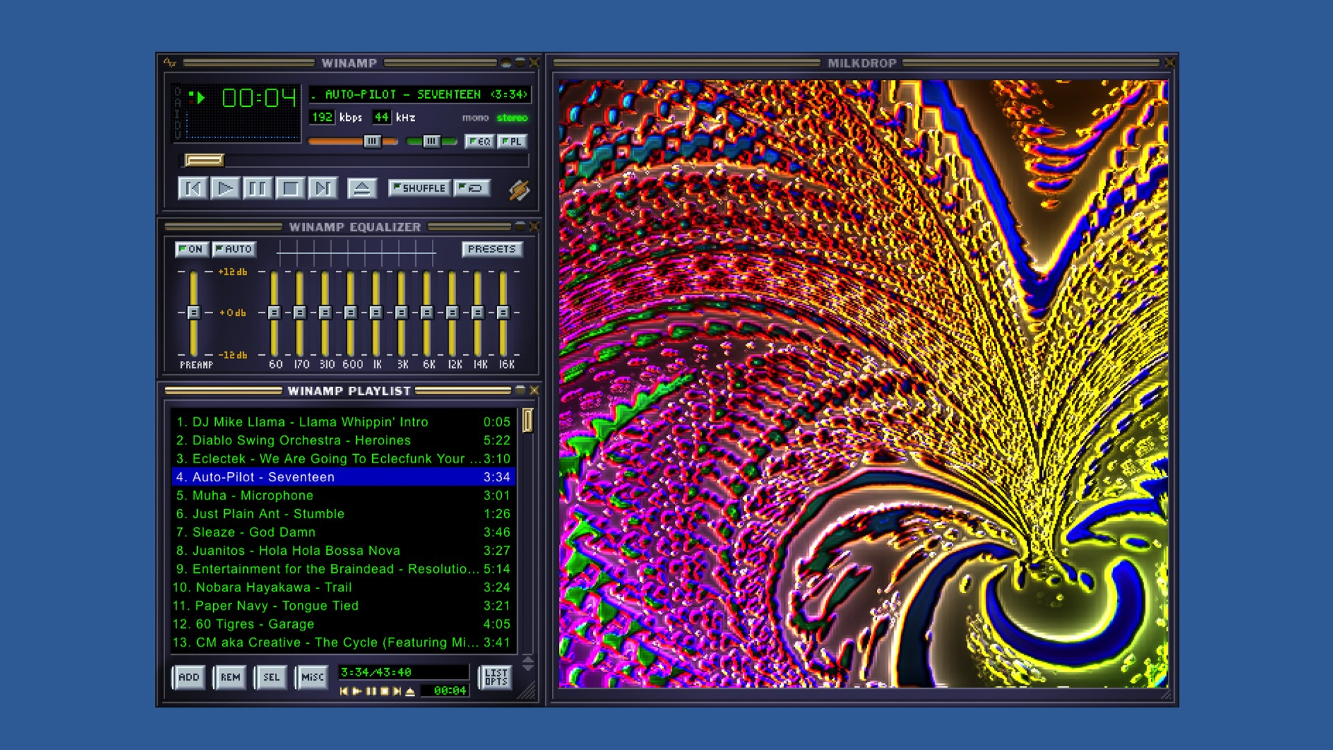This screenshot has height=750, width=1333.
Task: Pause playback with the Pause button
Action: coord(258,188)
